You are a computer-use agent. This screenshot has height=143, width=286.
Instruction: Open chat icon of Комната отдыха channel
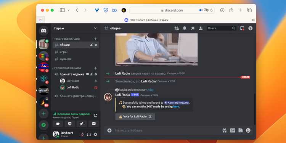coord(88,74)
